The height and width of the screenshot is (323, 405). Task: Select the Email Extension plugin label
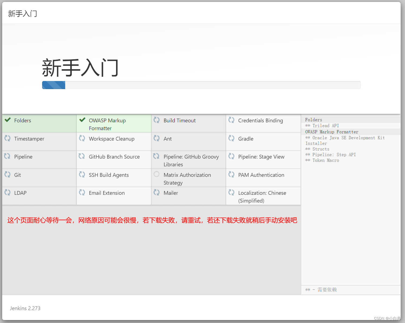coord(107,193)
